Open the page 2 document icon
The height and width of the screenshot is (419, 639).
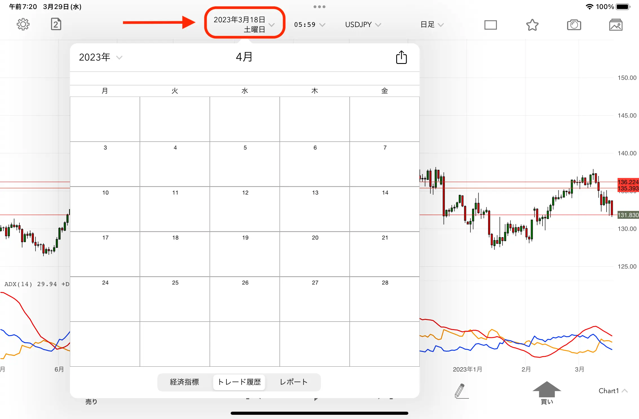[x=56, y=24]
